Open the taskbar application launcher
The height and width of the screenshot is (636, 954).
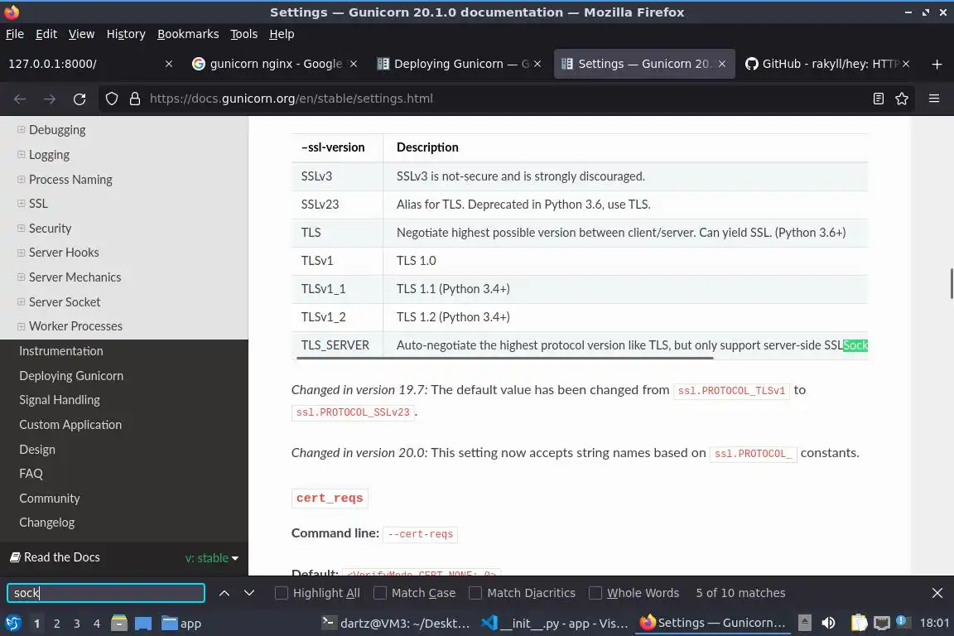[x=12, y=623]
